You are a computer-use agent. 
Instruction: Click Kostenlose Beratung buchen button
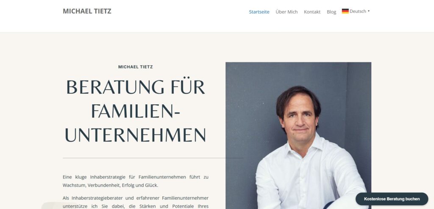point(392,199)
